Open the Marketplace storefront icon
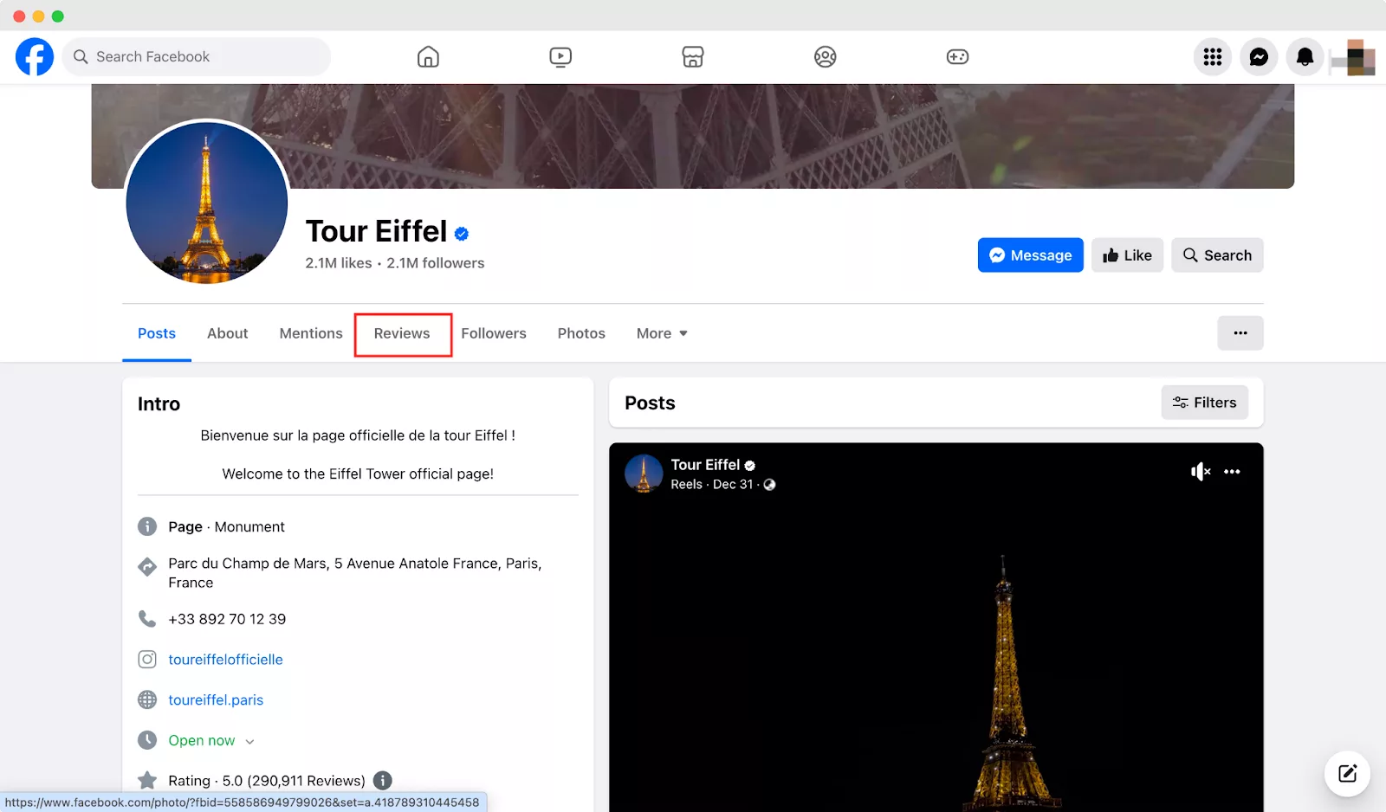This screenshot has height=812, width=1386. 693,57
